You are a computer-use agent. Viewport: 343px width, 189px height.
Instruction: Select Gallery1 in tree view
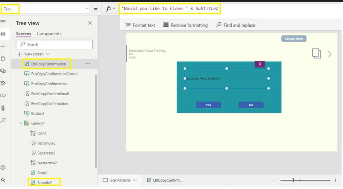click(x=38, y=123)
